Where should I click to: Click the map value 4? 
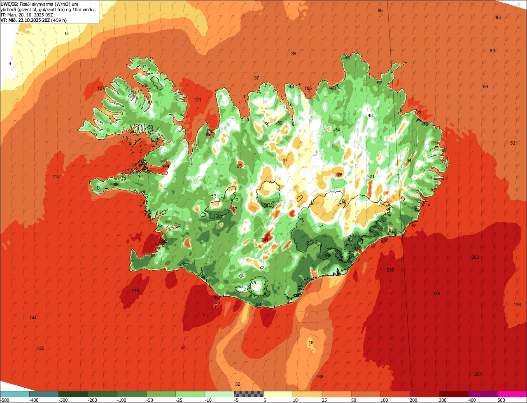[10, 64]
